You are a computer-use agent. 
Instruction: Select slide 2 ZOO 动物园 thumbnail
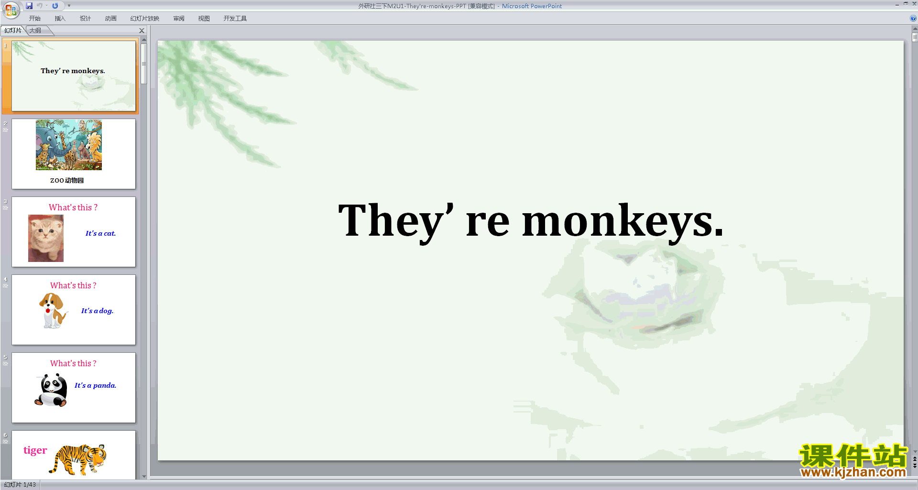pos(74,154)
